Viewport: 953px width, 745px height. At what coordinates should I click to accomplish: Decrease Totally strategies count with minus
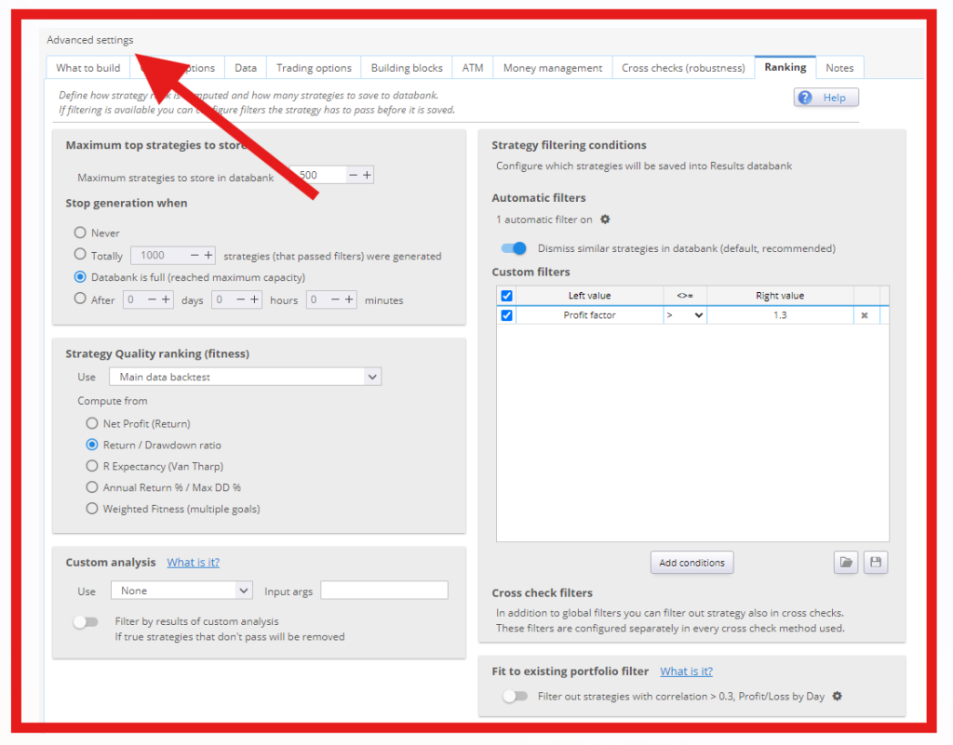click(x=194, y=255)
